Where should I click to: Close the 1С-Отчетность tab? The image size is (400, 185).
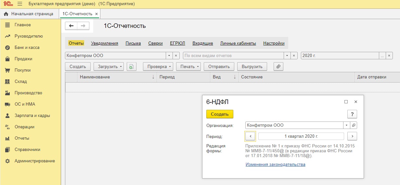(x=97, y=14)
